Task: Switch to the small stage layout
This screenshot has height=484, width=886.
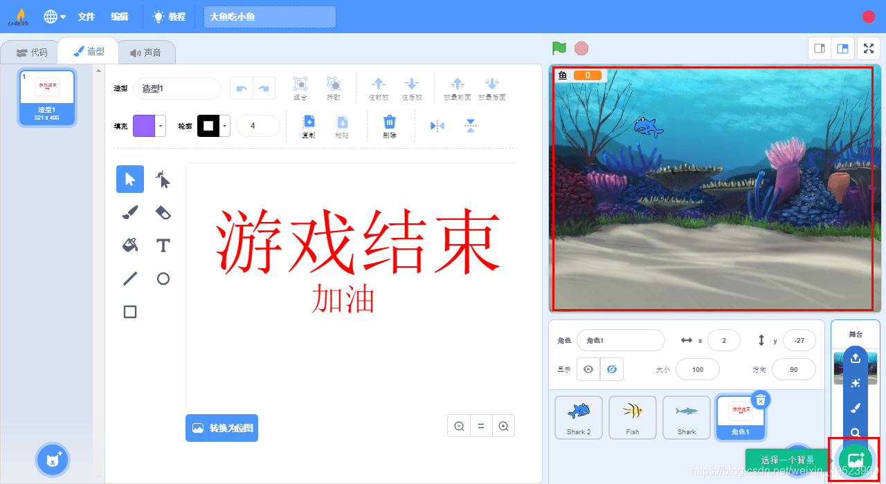Action: click(x=820, y=48)
